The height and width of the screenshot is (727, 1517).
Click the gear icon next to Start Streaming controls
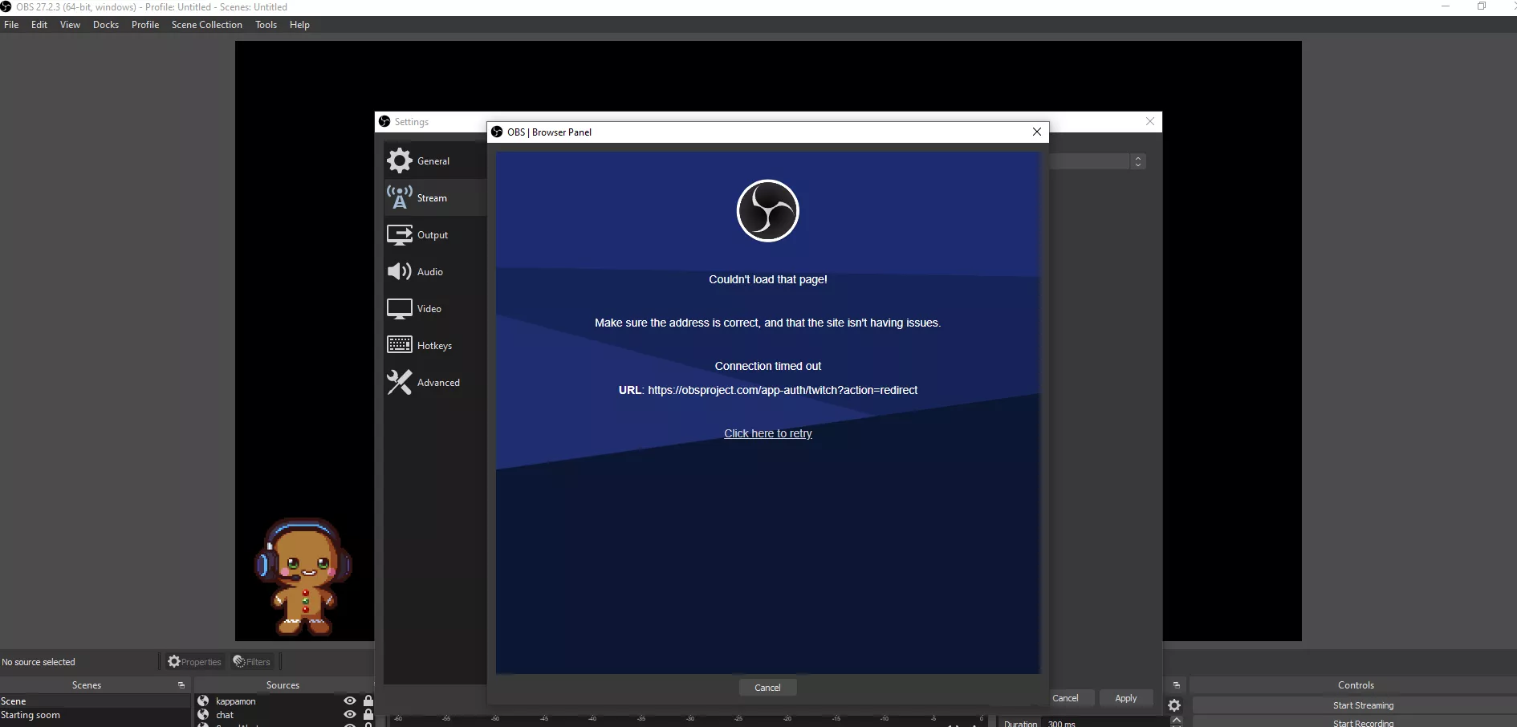[x=1174, y=705]
